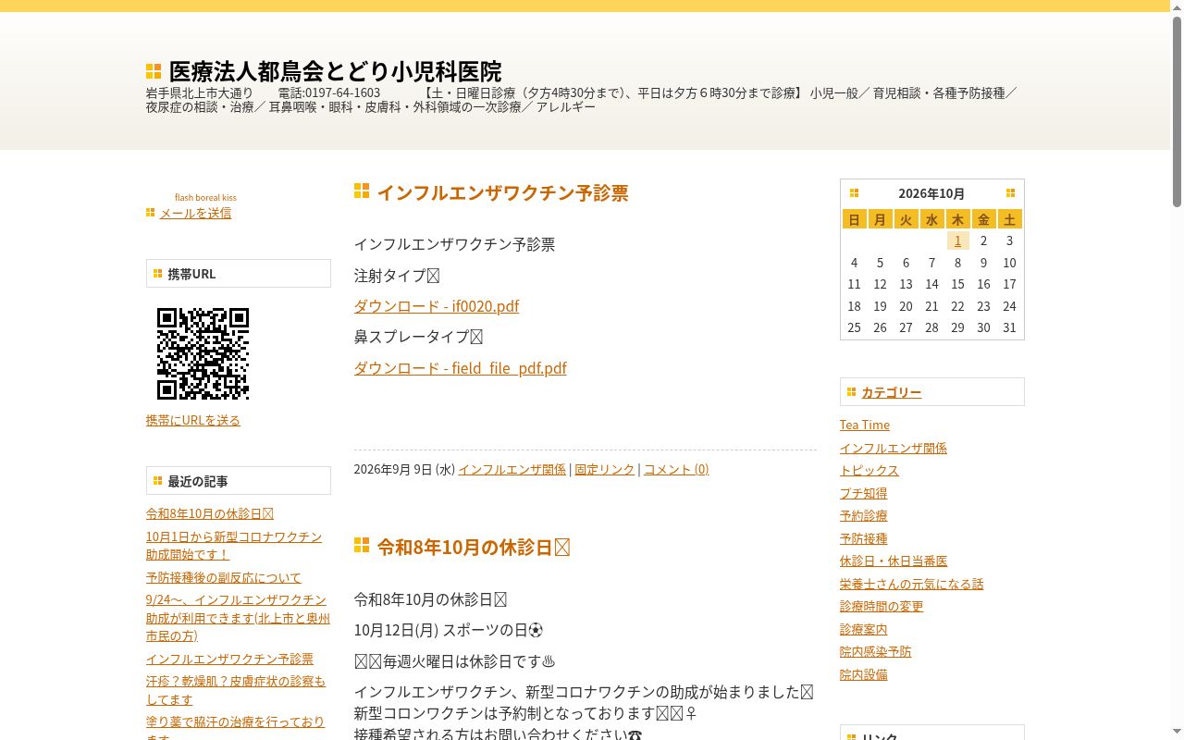The width and height of the screenshot is (1184, 740).
Task: Open the プチ知得 category
Action: (863, 493)
